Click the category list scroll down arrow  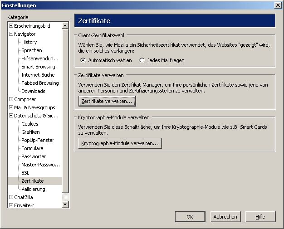(x=65, y=205)
